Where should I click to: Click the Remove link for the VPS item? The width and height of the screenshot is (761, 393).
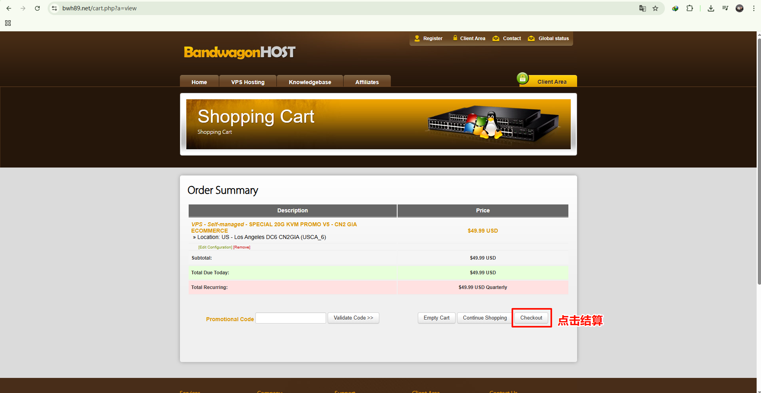point(242,247)
